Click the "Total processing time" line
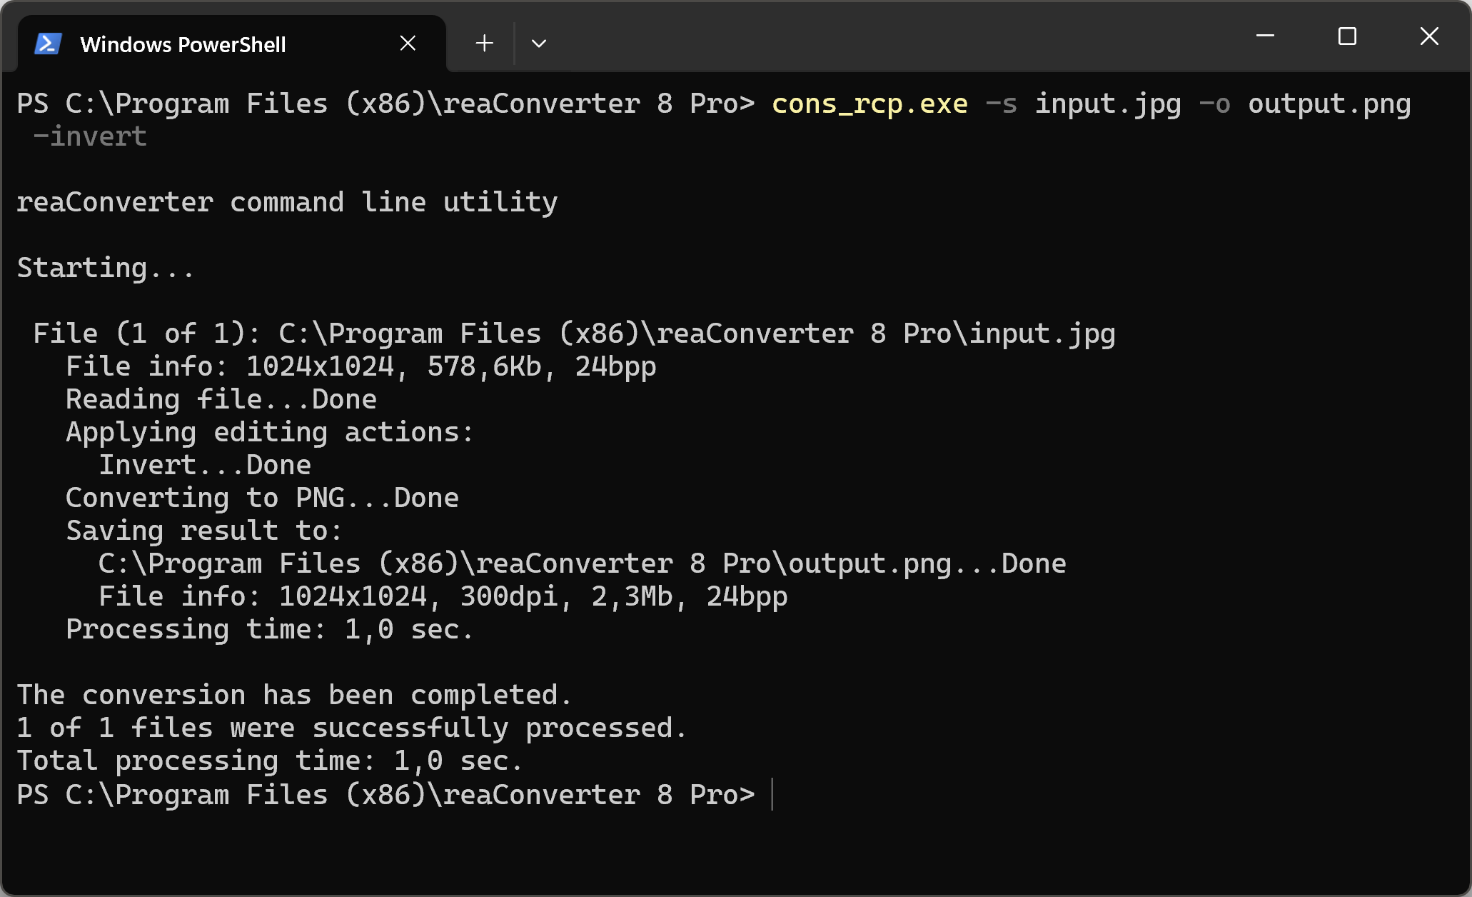1472x897 pixels. (270, 761)
